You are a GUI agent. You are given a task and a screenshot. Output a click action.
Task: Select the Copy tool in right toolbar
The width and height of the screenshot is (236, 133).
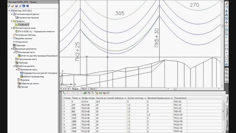(226, 7)
